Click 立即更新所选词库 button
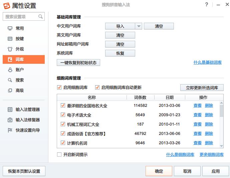This screenshot has height=178, width=230. click(202, 87)
